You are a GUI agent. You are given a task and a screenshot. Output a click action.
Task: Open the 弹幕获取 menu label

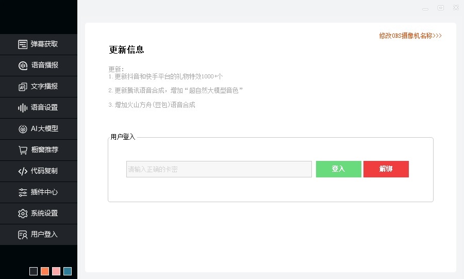coord(44,44)
